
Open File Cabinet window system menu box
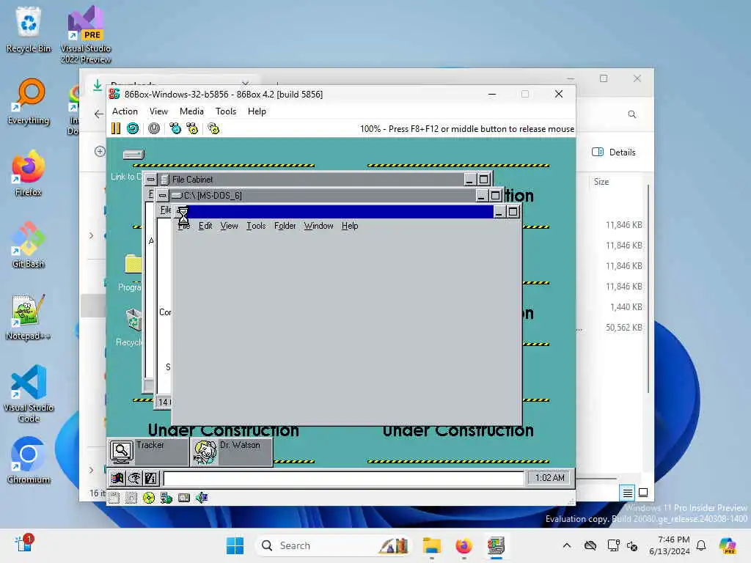151,180
